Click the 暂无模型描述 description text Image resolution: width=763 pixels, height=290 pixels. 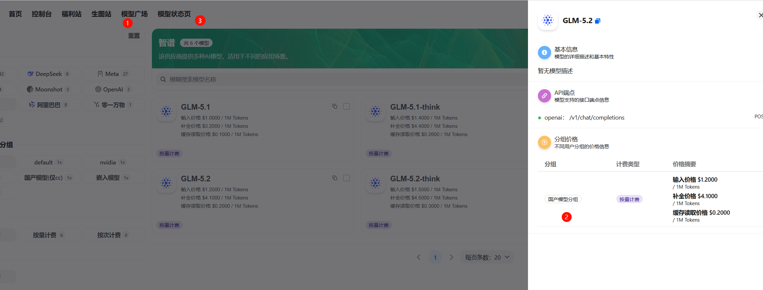tap(555, 71)
